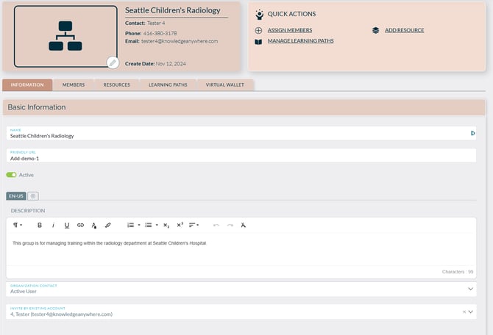Click the Quick Actions header icon
The height and width of the screenshot is (335, 493).
click(x=260, y=15)
